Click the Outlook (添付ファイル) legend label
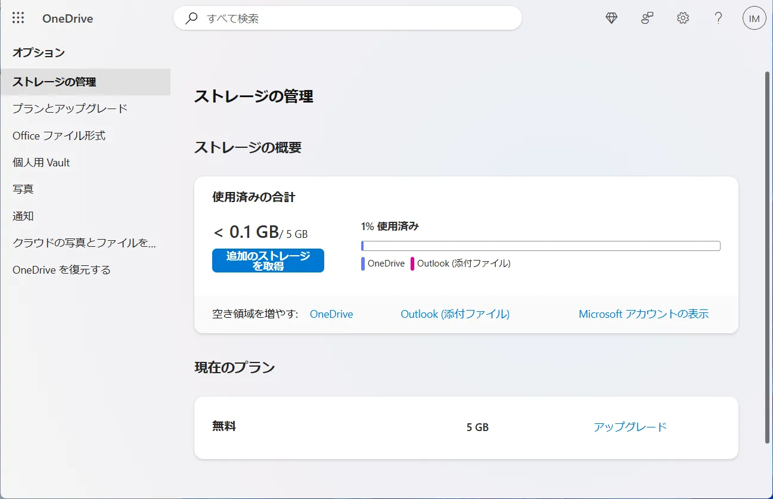Viewport: 773px width, 499px height. click(464, 264)
